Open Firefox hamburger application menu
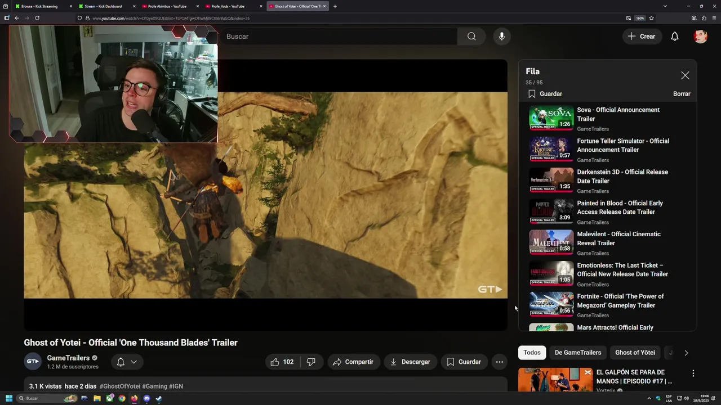Screen dimensions: 721x405 (x=714, y=18)
